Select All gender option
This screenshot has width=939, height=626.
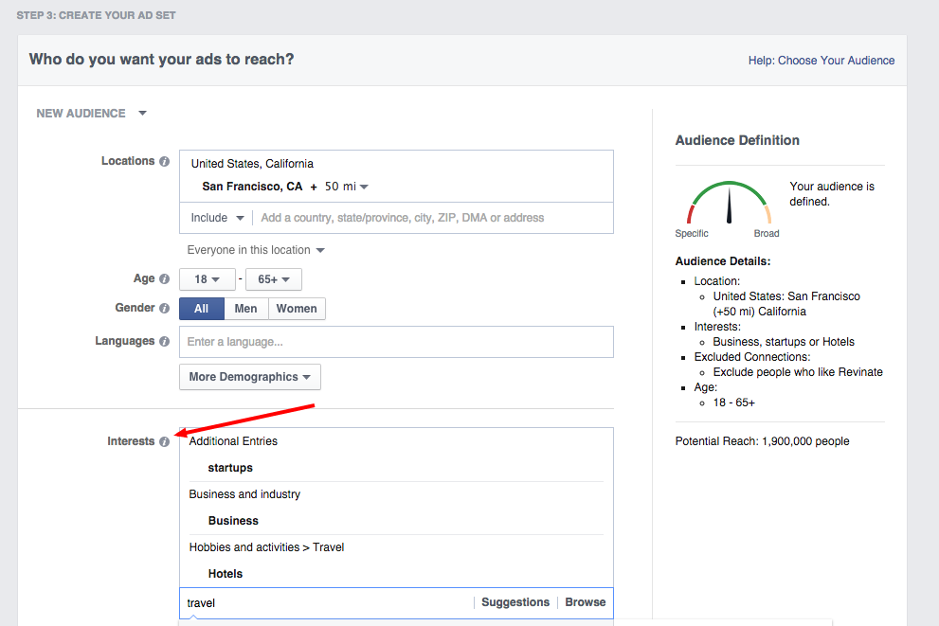point(201,309)
